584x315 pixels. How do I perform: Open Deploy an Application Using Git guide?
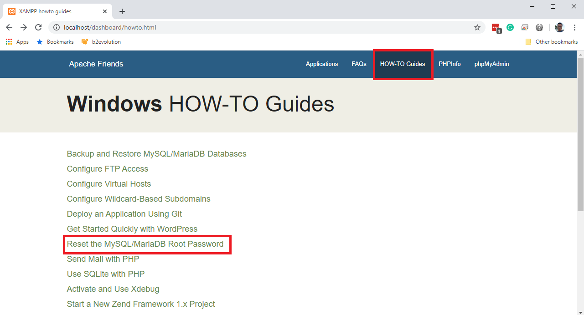[124, 214]
